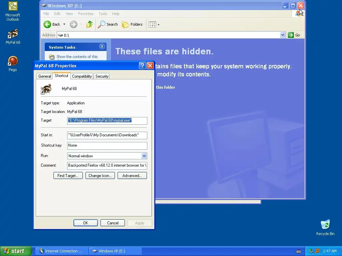Click the MyPal raccoon icon in dialog
The width and height of the screenshot is (342, 256).
46,89
